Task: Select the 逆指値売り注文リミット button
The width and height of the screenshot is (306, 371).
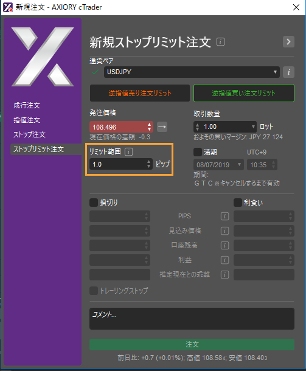Action: tap(140, 93)
